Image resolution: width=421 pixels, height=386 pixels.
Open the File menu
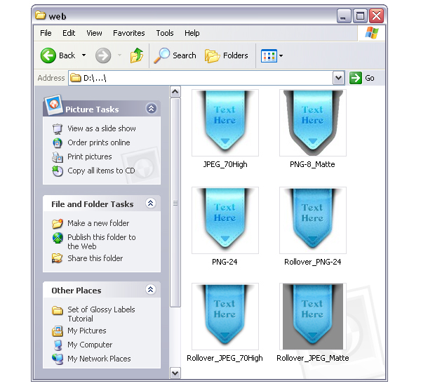point(46,33)
